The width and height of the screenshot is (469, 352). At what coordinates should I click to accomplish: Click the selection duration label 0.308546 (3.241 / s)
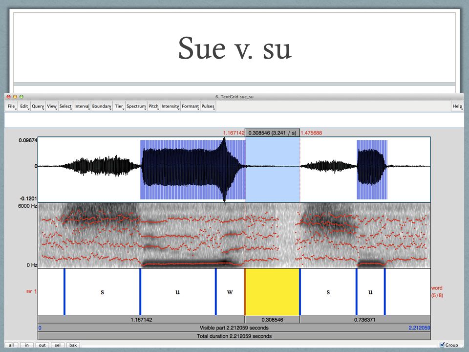pyautogui.click(x=272, y=133)
